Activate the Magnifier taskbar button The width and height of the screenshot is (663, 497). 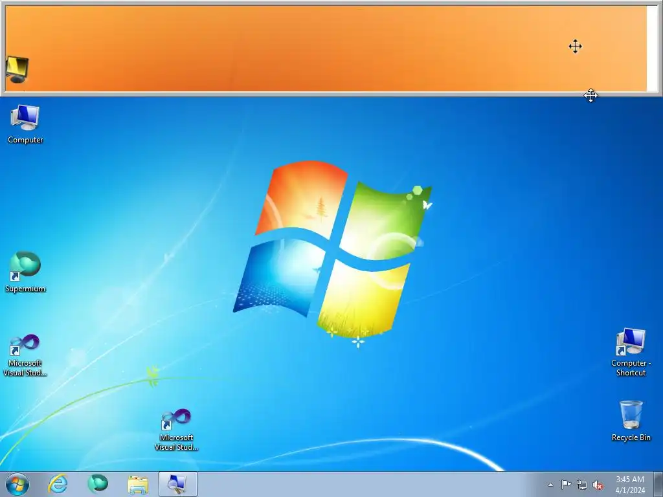177,484
